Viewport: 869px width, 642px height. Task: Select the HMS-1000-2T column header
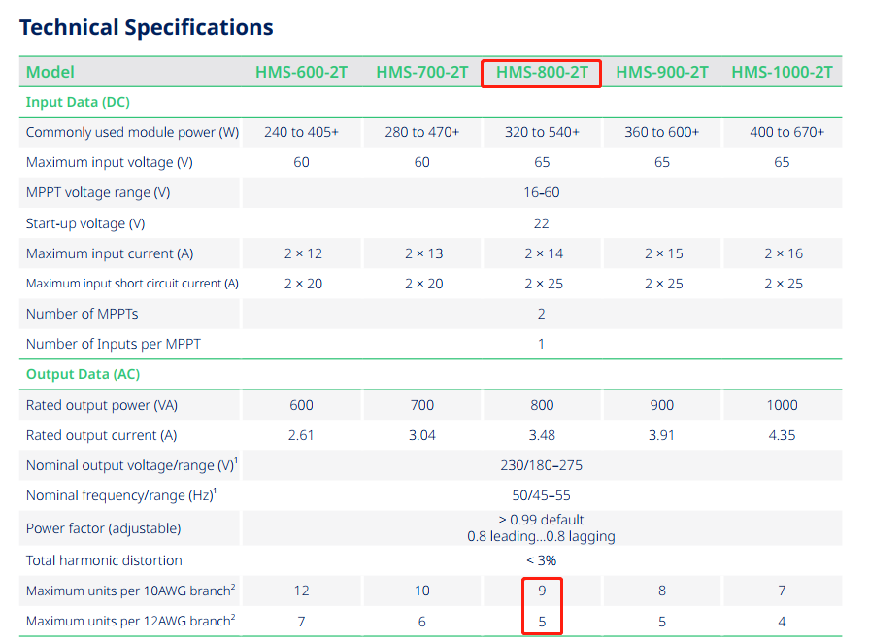[x=782, y=73]
